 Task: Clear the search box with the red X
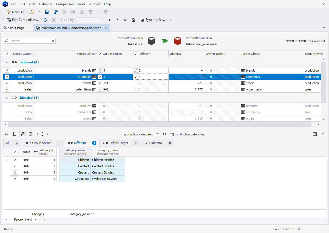(53, 41)
